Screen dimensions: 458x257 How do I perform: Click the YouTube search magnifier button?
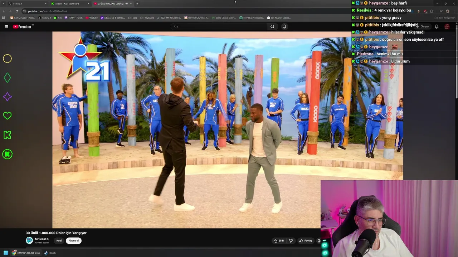click(272, 26)
